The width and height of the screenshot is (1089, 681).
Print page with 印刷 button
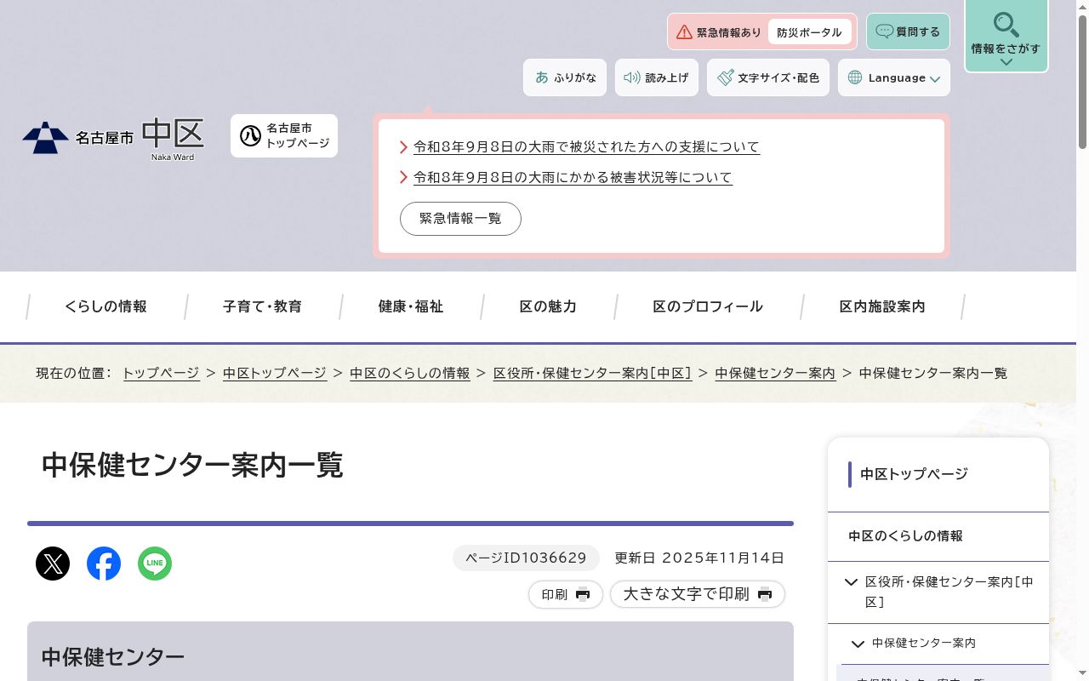[566, 594]
